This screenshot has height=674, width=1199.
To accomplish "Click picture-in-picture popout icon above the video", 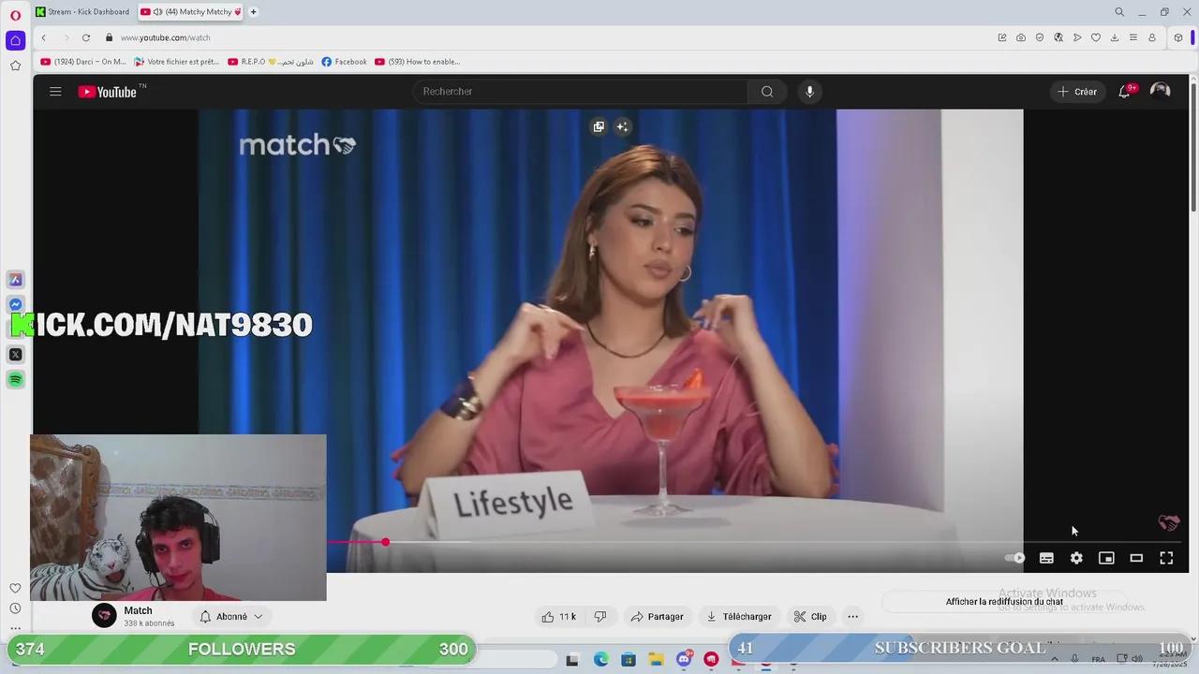I will pos(599,126).
